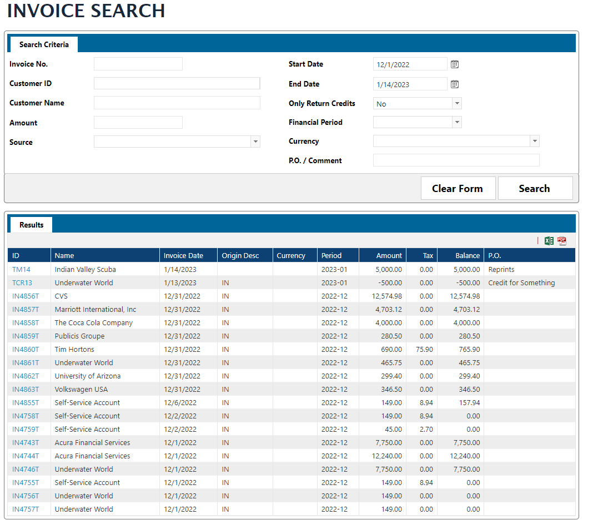Select the Results tab
Screen dimensions: 593x525
coord(31,225)
